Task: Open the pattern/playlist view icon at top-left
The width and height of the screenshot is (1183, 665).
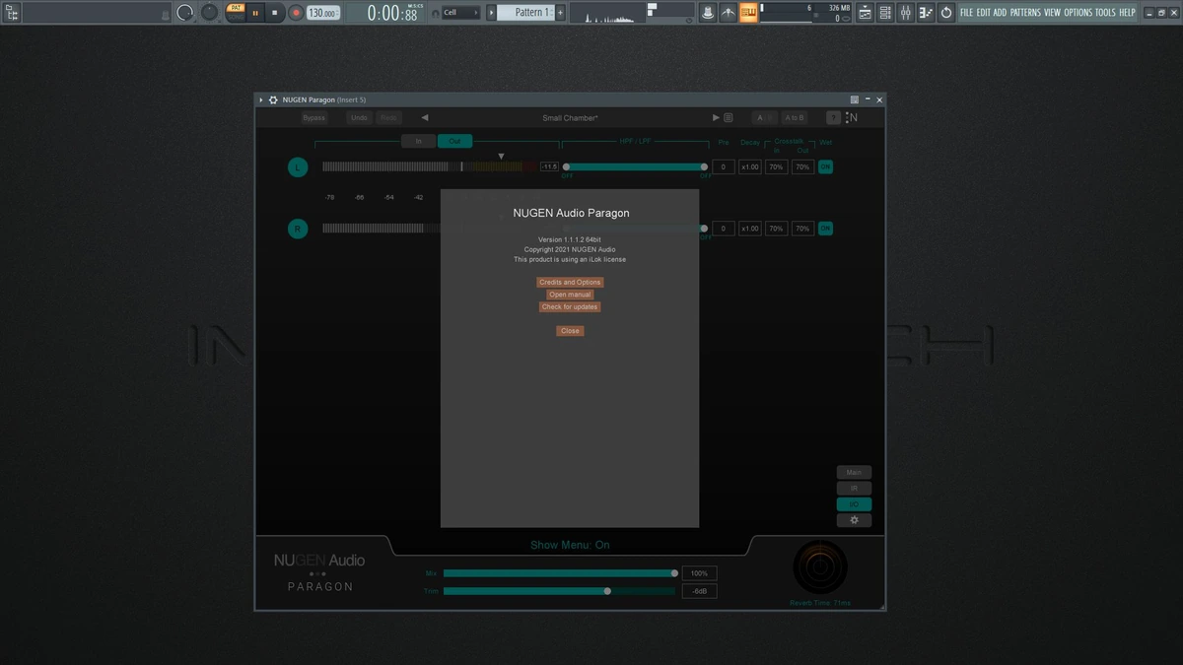Action: pyautogui.click(x=13, y=13)
